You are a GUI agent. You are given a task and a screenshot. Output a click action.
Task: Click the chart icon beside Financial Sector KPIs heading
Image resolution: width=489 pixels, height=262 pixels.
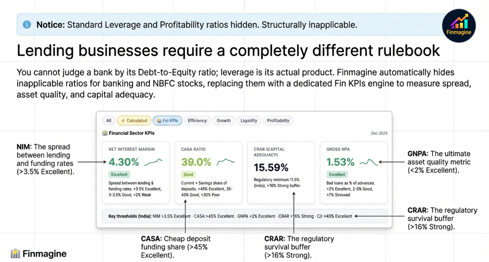(104, 133)
